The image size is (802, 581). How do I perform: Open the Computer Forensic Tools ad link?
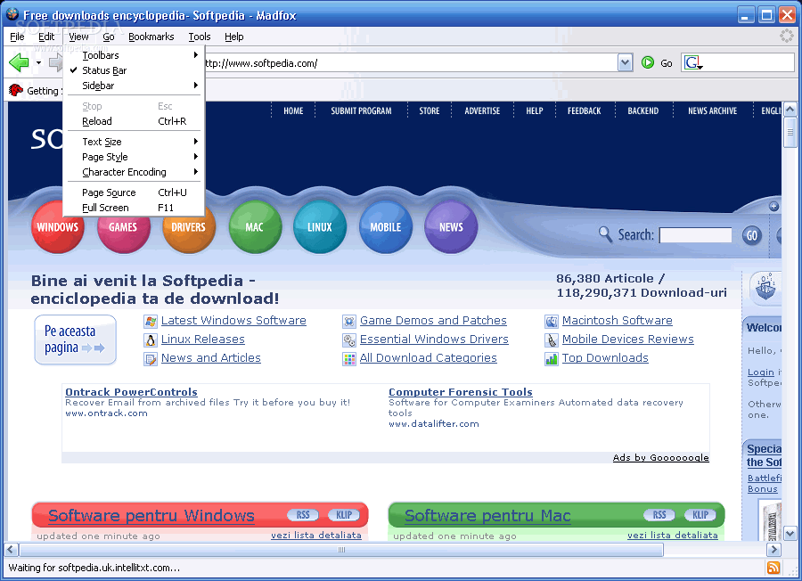pos(461,392)
